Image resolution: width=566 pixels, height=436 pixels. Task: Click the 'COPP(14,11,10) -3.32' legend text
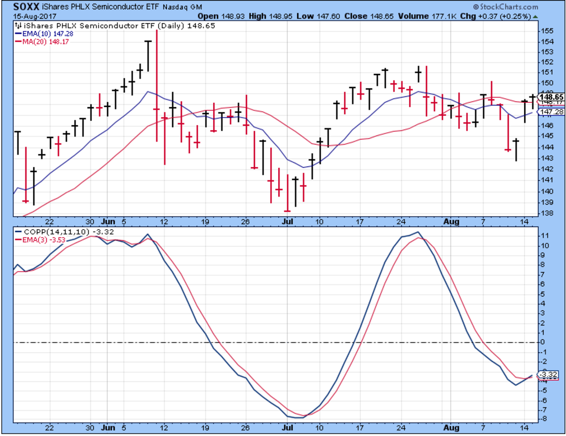tap(69, 232)
